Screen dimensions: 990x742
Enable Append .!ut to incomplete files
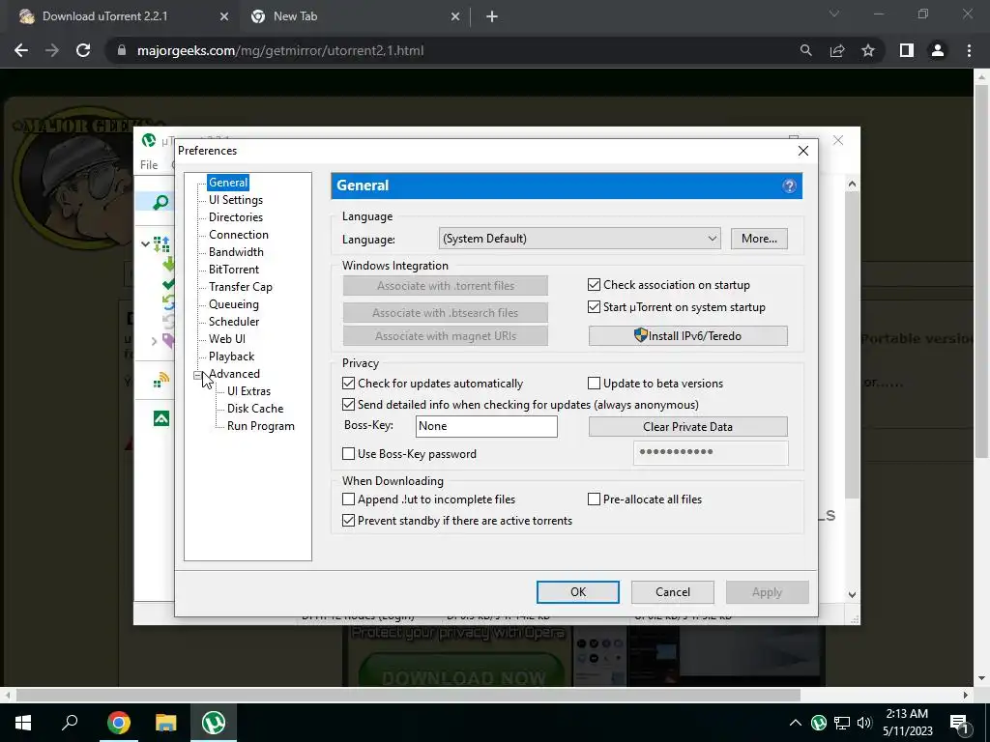[348, 499]
